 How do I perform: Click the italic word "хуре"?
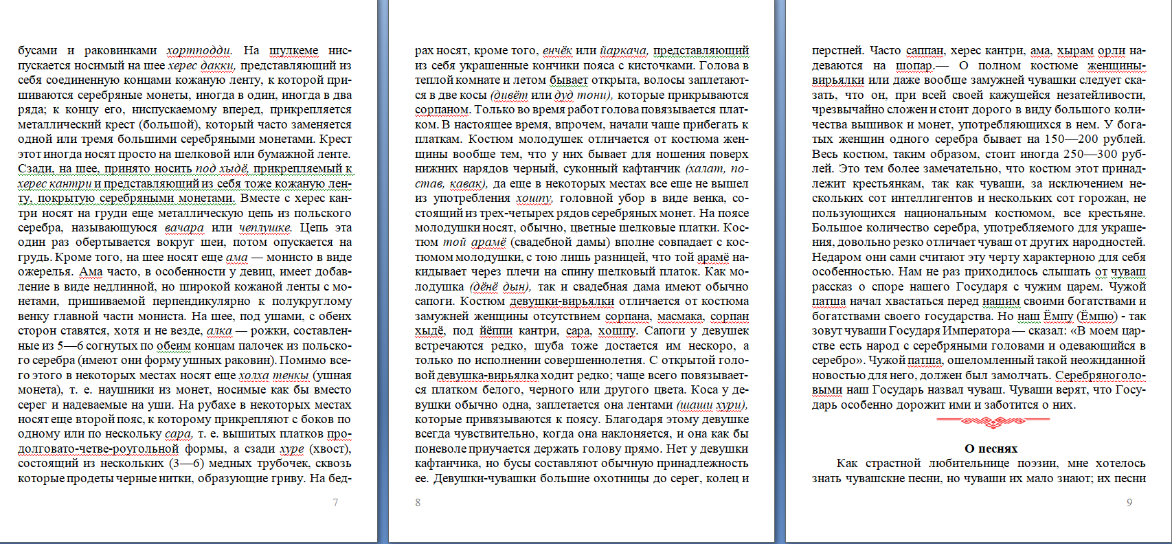click(x=292, y=449)
